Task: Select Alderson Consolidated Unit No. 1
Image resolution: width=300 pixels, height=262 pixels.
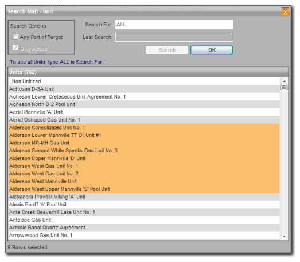Action: (x=144, y=127)
